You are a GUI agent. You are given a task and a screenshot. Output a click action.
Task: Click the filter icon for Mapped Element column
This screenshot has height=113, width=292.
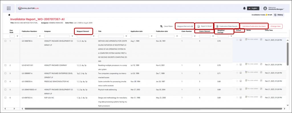click(x=94, y=36)
